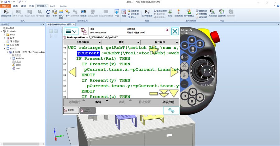Collapse the RAPID node in the tree
280x146 pixels.
coord(5,48)
